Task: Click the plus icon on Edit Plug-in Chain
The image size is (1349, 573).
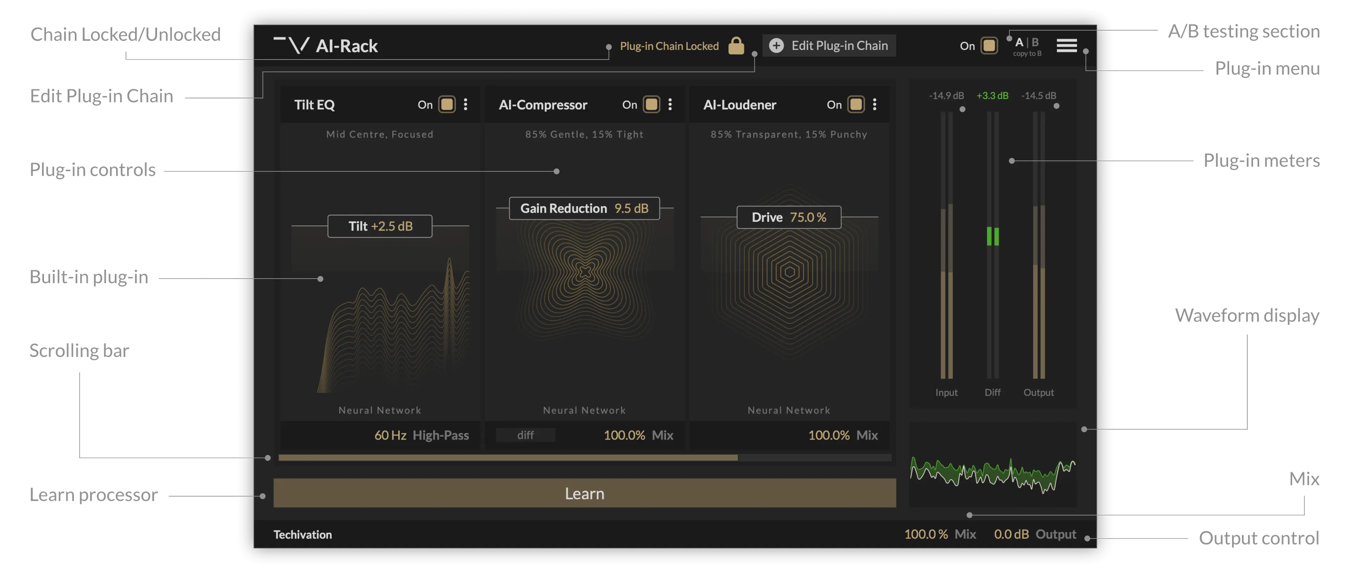Action: (776, 46)
